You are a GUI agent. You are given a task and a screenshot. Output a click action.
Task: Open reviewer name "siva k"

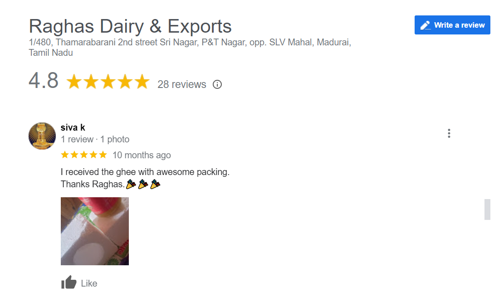tap(73, 127)
